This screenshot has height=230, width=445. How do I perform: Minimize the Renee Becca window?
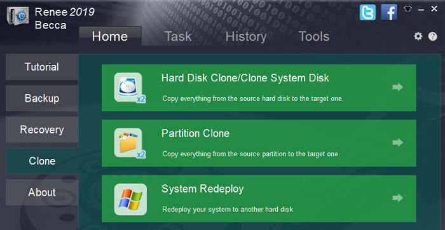[x=421, y=10]
